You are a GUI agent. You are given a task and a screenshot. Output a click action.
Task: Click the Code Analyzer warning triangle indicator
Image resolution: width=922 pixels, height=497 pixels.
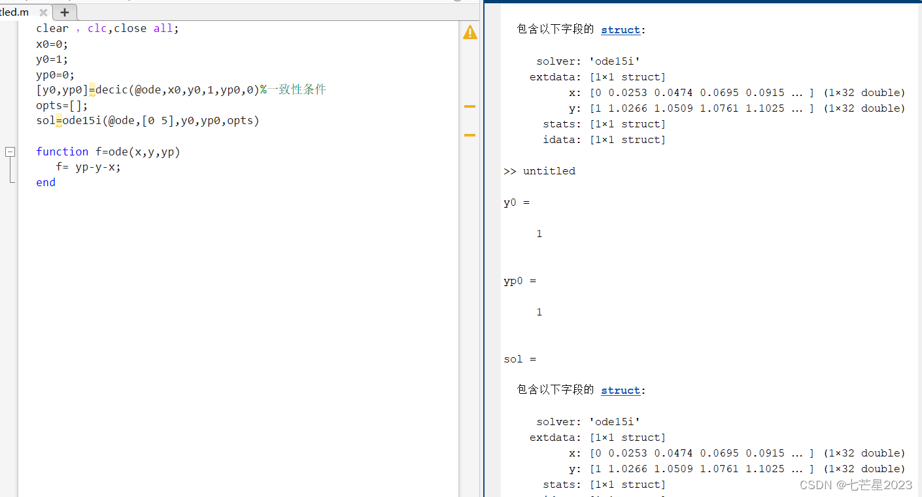point(470,31)
